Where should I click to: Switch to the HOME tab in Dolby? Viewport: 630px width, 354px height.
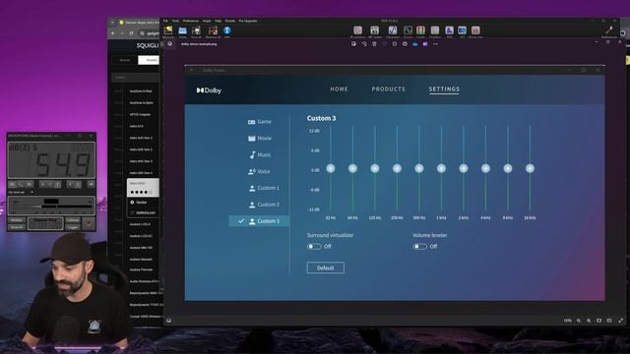tap(339, 89)
